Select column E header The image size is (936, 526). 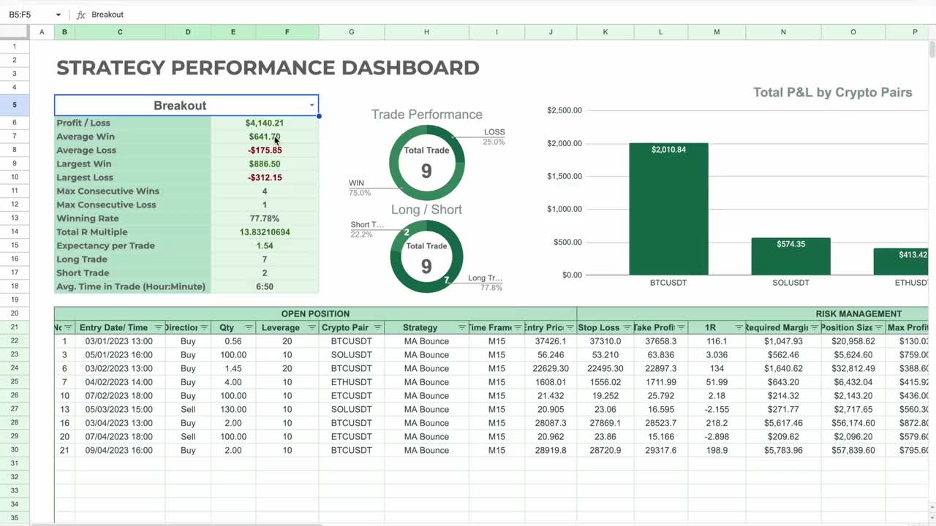coord(233,31)
